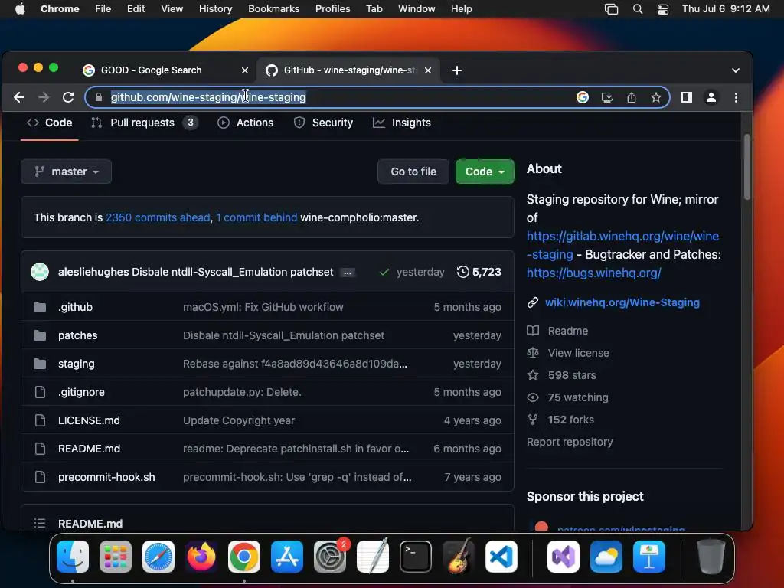The height and width of the screenshot is (588, 784).
Task: Open Keynote from the dock
Action: [649, 557]
